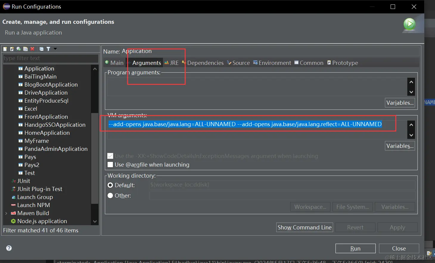Click in the Program arguments text area
The image size is (435, 263).
click(257, 87)
